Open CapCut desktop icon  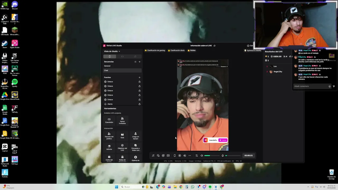[5, 148]
